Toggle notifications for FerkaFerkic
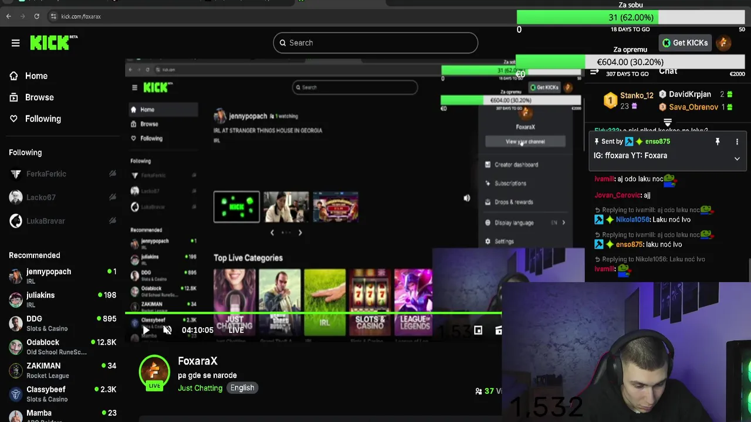The width and height of the screenshot is (751, 422). [x=112, y=174]
